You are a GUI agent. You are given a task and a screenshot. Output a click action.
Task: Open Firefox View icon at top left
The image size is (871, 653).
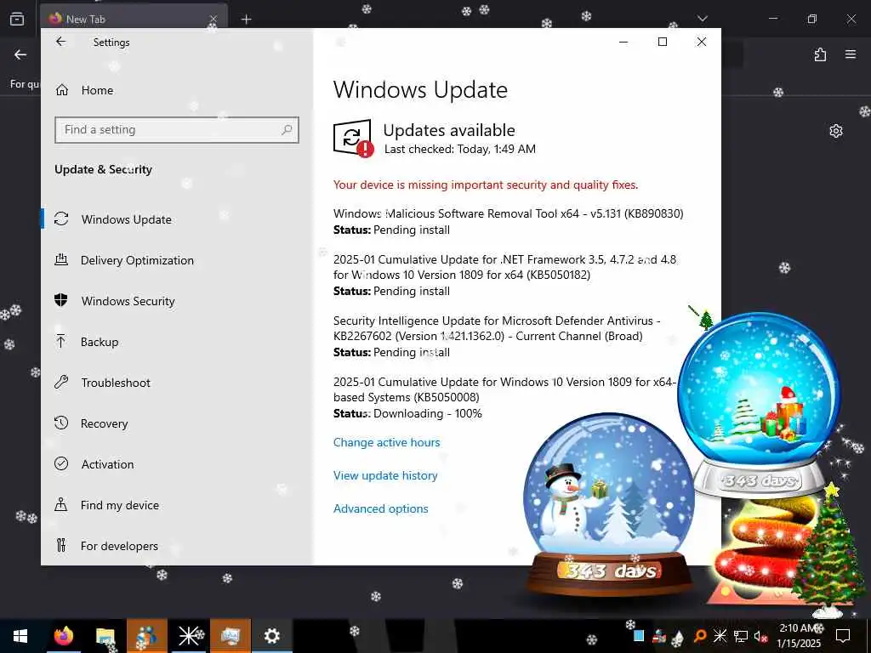tap(17, 19)
